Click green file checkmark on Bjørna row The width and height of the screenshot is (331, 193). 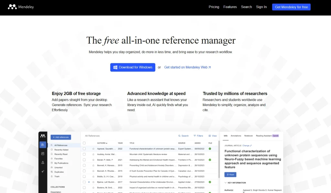coord(210,182)
